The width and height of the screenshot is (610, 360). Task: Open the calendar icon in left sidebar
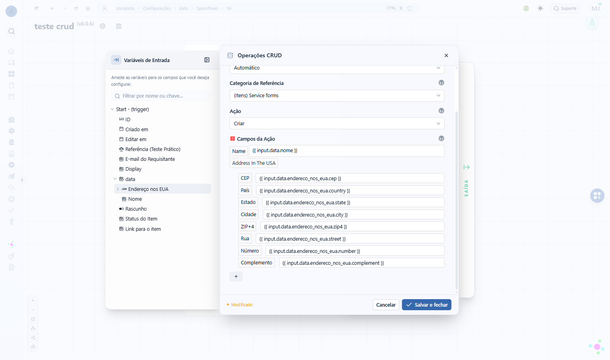pyautogui.click(x=11, y=97)
